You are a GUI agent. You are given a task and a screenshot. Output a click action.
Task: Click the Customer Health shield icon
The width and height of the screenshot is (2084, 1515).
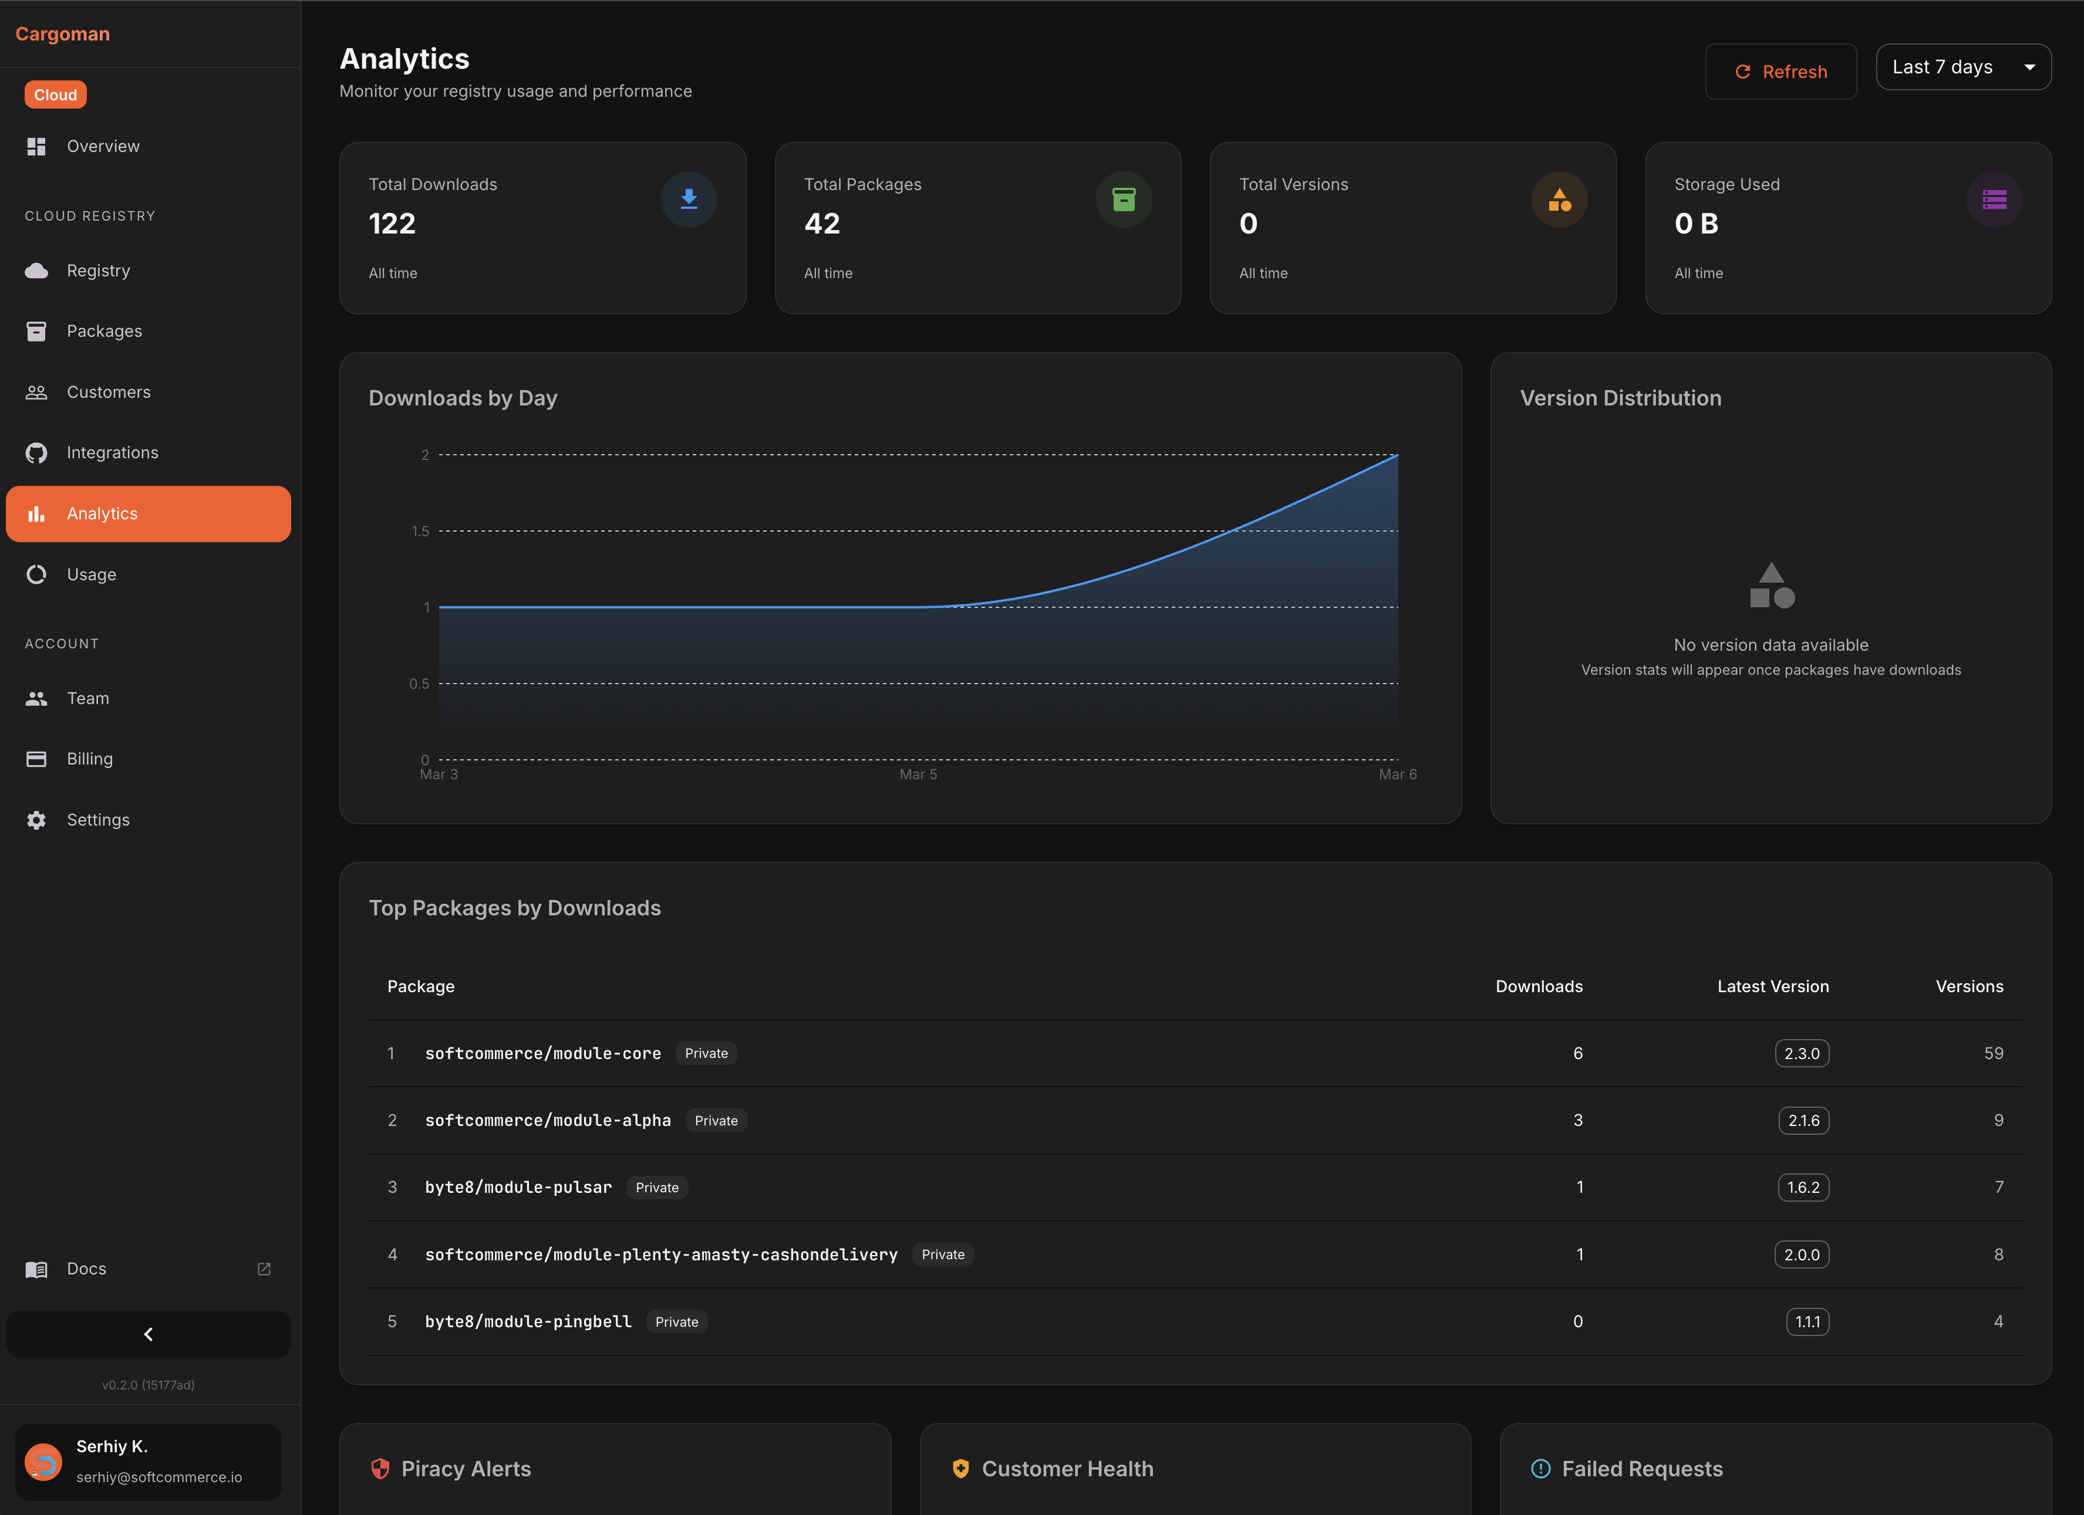pyautogui.click(x=960, y=1468)
